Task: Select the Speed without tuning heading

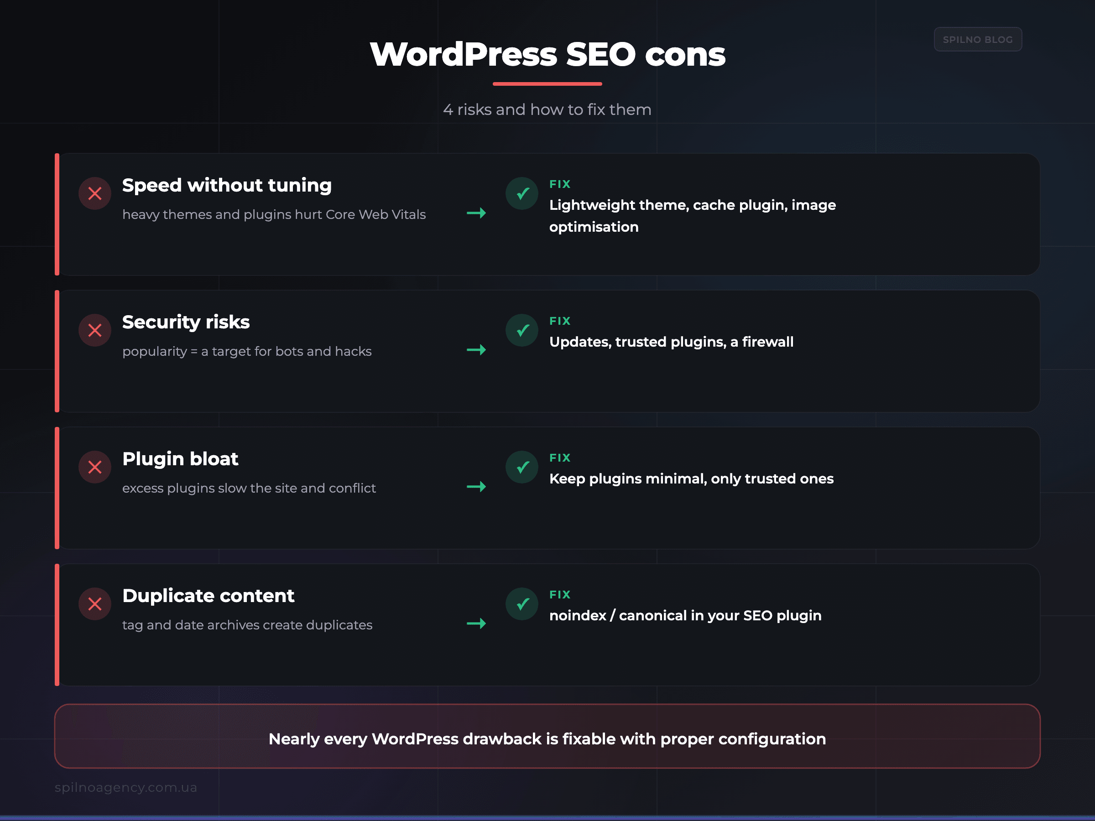Action: [227, 185]
